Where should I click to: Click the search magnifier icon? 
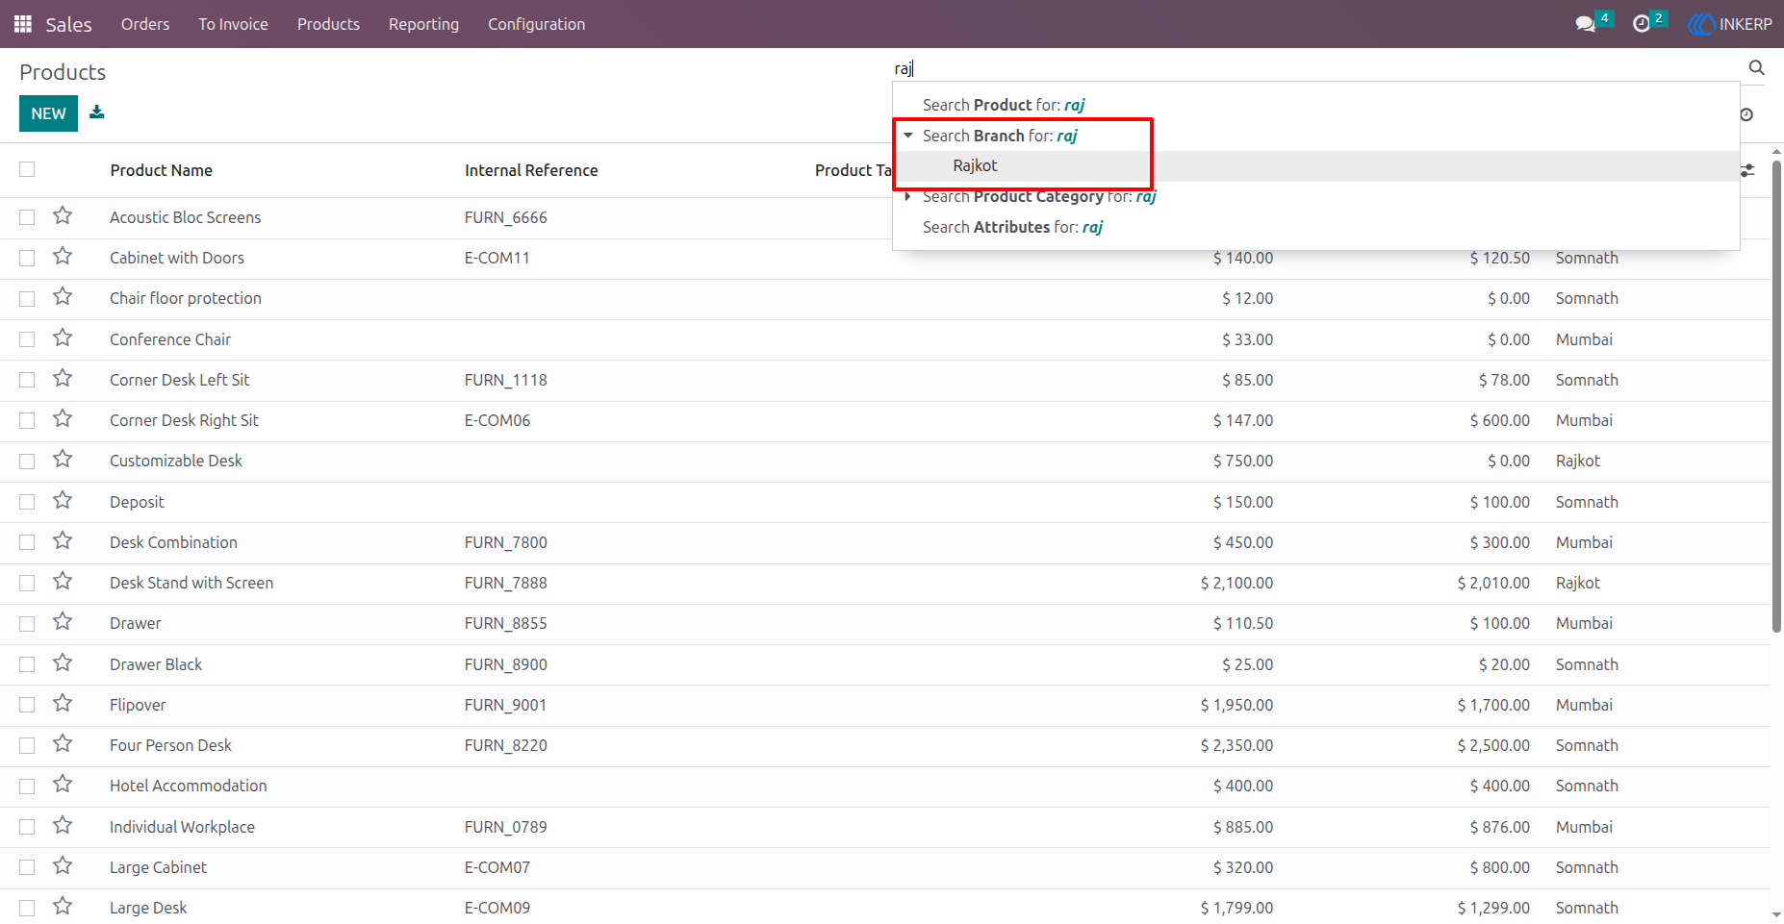[1756, 67]
